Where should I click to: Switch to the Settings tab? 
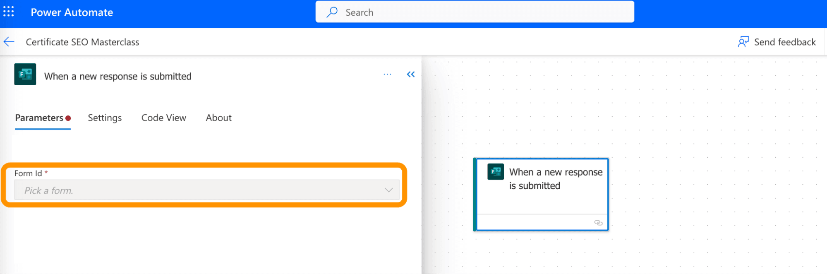[105, 118]
